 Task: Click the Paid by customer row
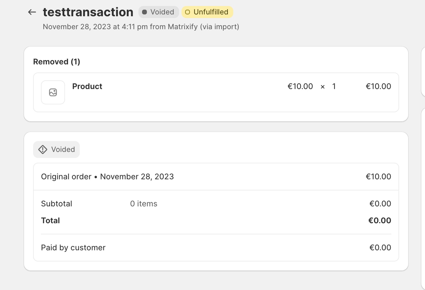coord(73,247)
